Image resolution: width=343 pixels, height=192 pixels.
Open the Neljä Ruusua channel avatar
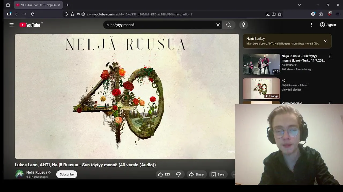coord(19,174)
